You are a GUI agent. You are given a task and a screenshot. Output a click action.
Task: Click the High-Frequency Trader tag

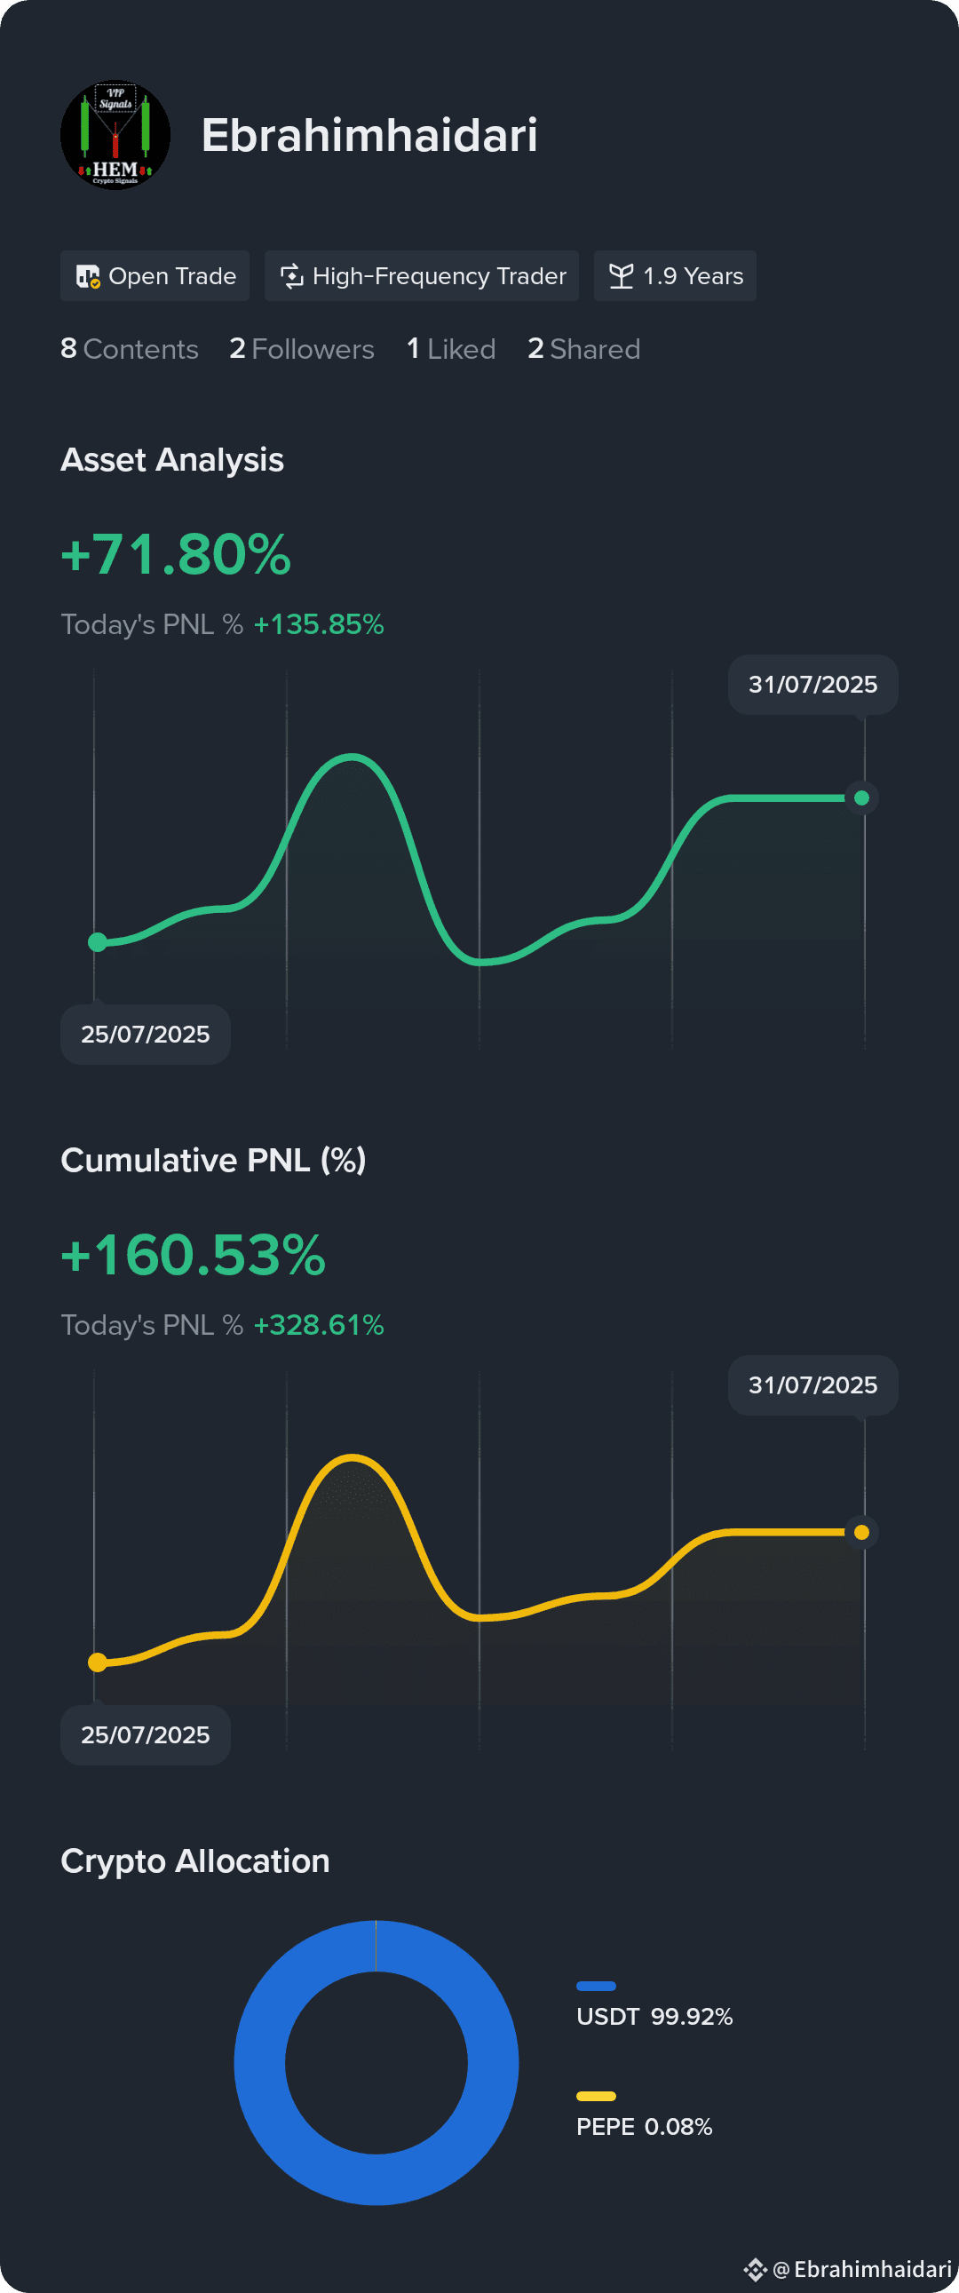click(422, 276)
